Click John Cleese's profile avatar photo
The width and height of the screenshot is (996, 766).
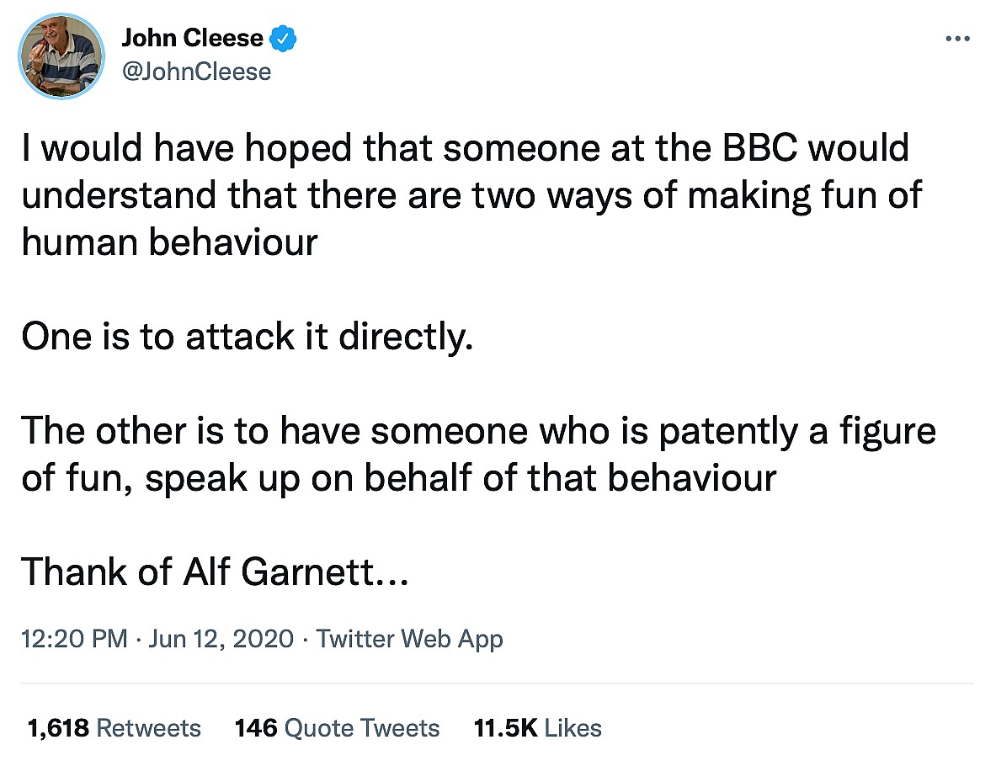[x=61, y=54]
